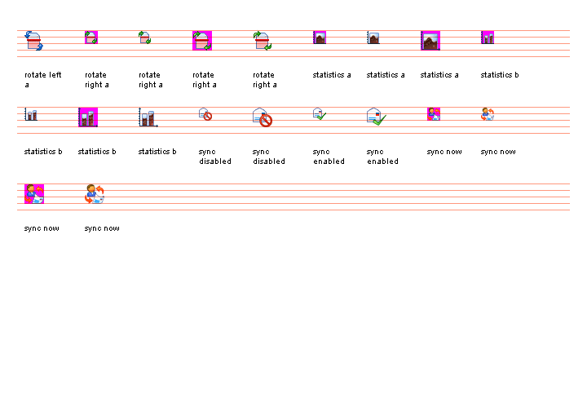587x420 pixels.
Task: Click the small sync now icon on magenta background
Action: 434,114
